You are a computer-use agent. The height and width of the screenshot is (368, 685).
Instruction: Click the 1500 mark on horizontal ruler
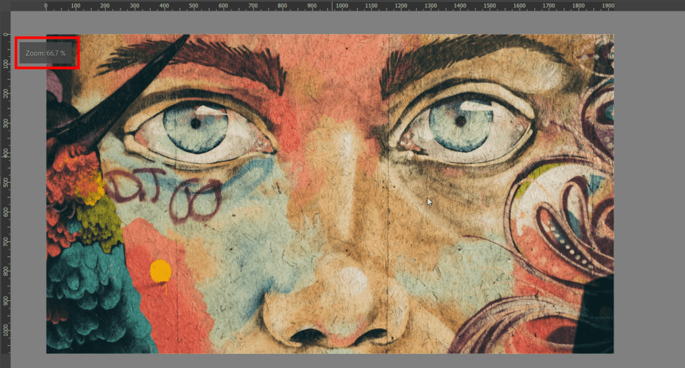490,5
